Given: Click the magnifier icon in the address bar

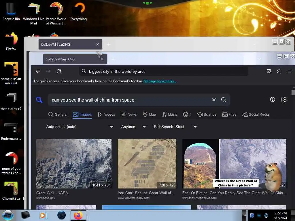Looking at the screenshot, I should [84, 71].
